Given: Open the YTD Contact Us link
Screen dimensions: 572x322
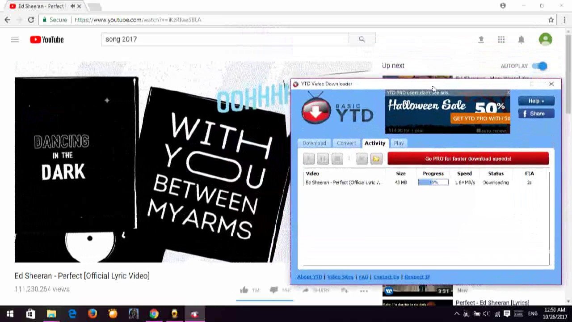Looking at the screenshot, I should point(386,277).
